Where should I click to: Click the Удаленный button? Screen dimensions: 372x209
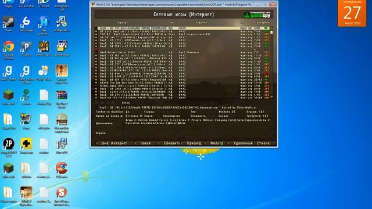tap(243, 143)
